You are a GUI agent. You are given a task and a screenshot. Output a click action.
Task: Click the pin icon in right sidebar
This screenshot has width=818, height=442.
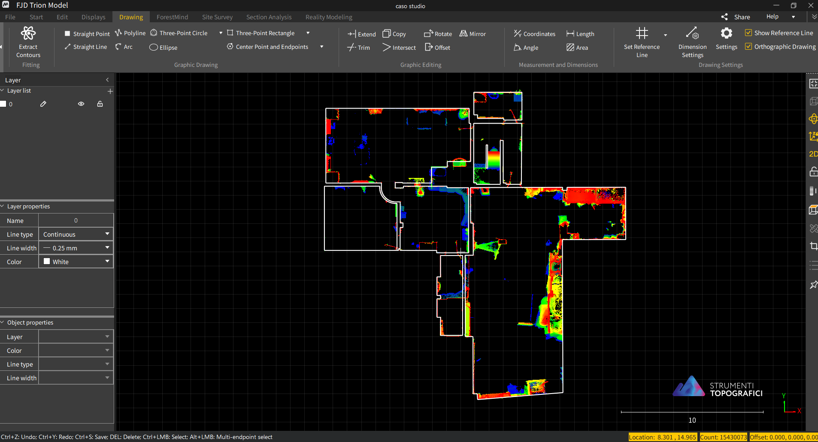pyautogui.click(x=813, y=285)
